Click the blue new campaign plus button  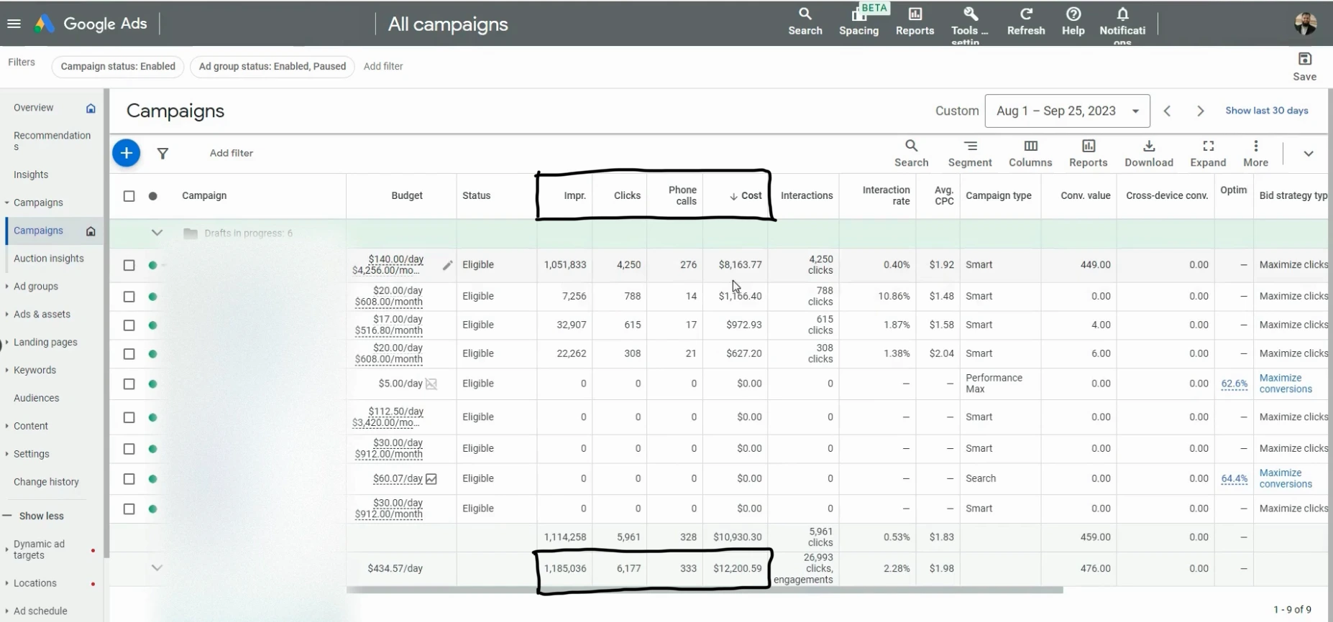click(x=126, y=153)
